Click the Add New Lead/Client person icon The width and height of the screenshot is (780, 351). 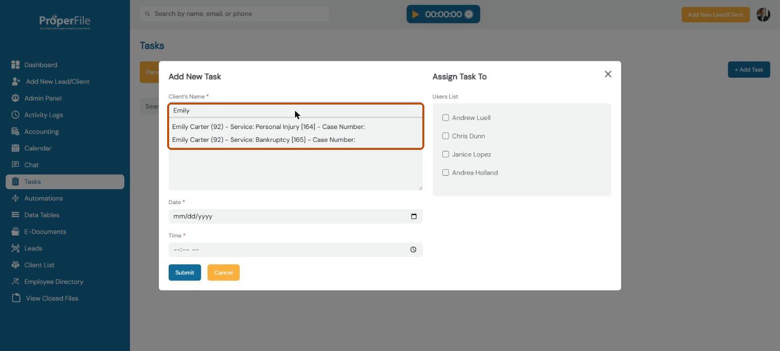click(16, 82)
